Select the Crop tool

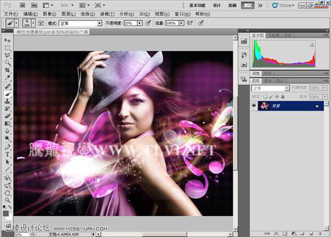point(8,70)
